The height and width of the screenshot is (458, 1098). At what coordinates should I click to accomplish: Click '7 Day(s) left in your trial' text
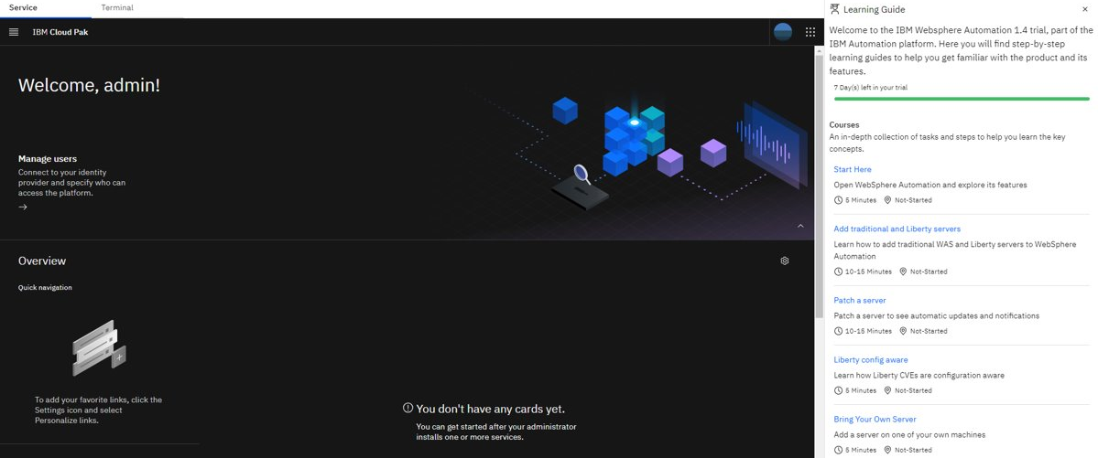[870, 88]
